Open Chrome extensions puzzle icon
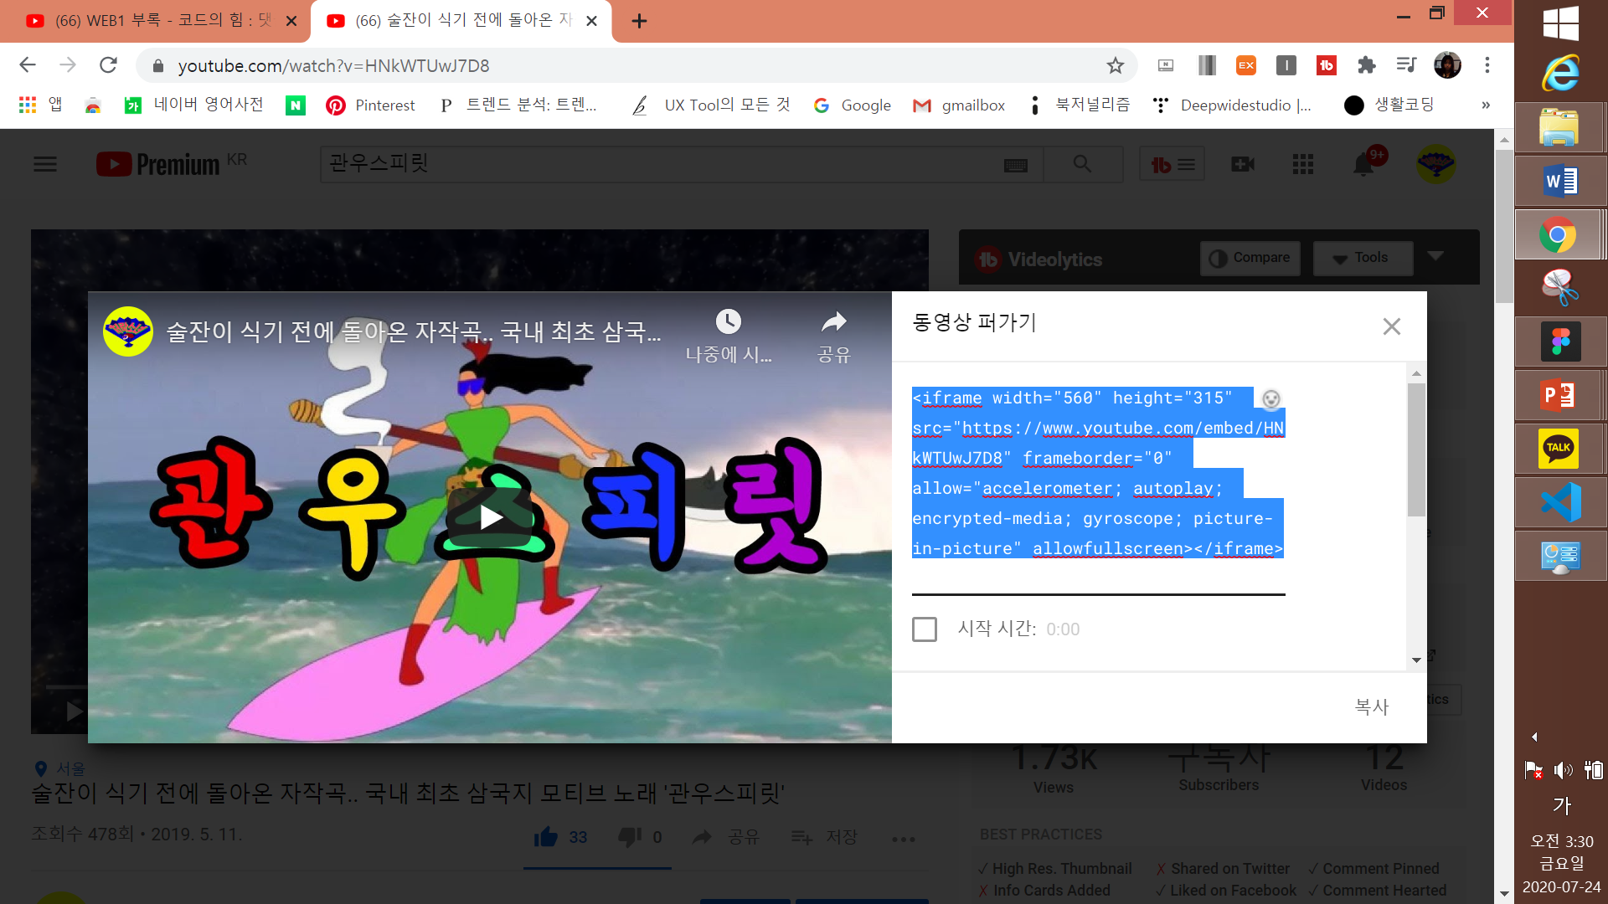The image size is (1608, 904). [1366, 65]
